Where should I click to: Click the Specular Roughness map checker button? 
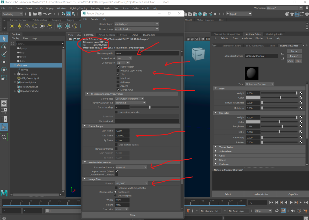tap(301, 126)
